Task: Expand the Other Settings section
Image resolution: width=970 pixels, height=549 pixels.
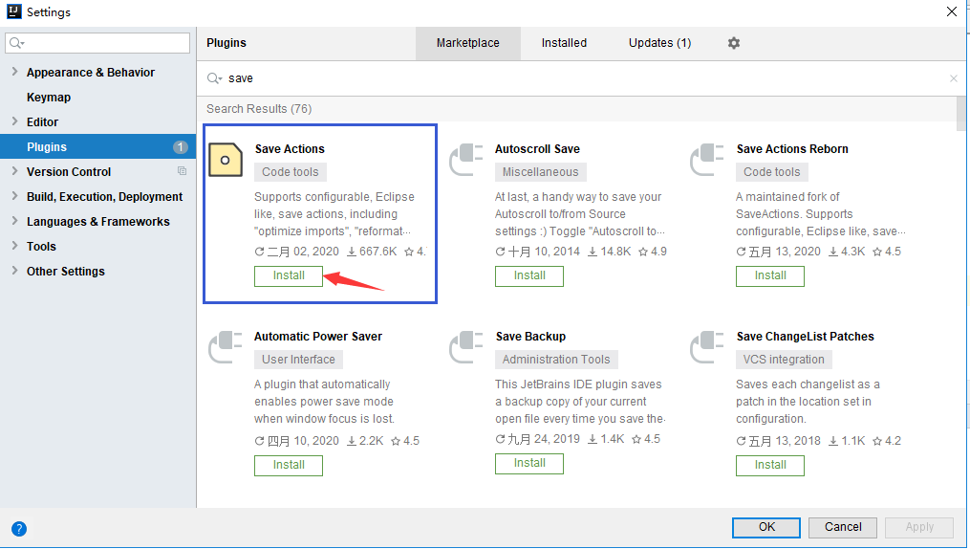Action: [15, 270]
